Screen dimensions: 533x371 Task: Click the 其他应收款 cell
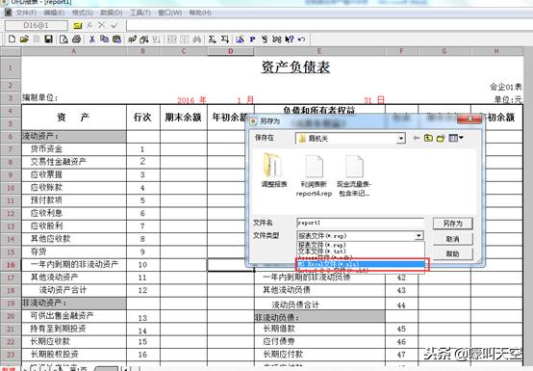coord(74,239)
